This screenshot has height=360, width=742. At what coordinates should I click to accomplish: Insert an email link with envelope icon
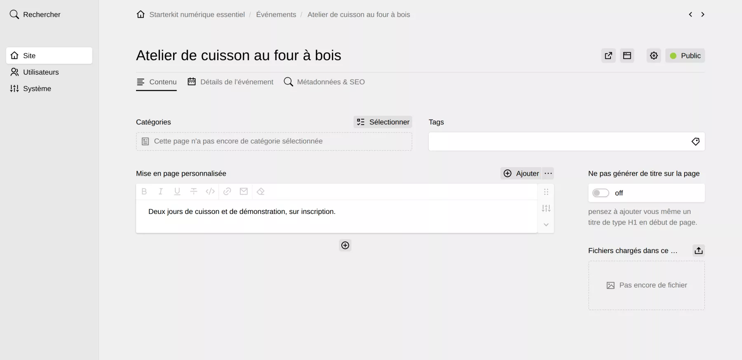(244, 191)
